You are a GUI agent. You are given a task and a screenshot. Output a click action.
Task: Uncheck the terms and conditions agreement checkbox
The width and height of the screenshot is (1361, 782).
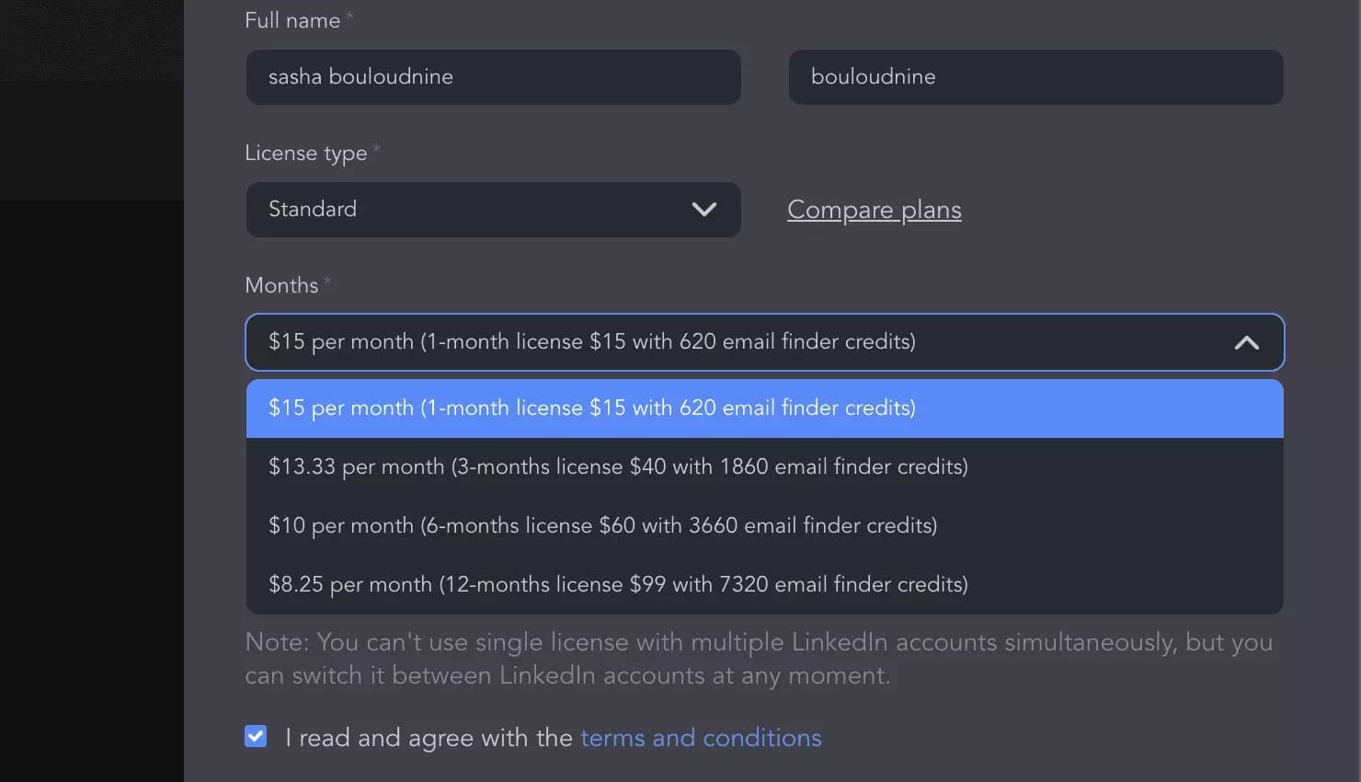(255, 736)
